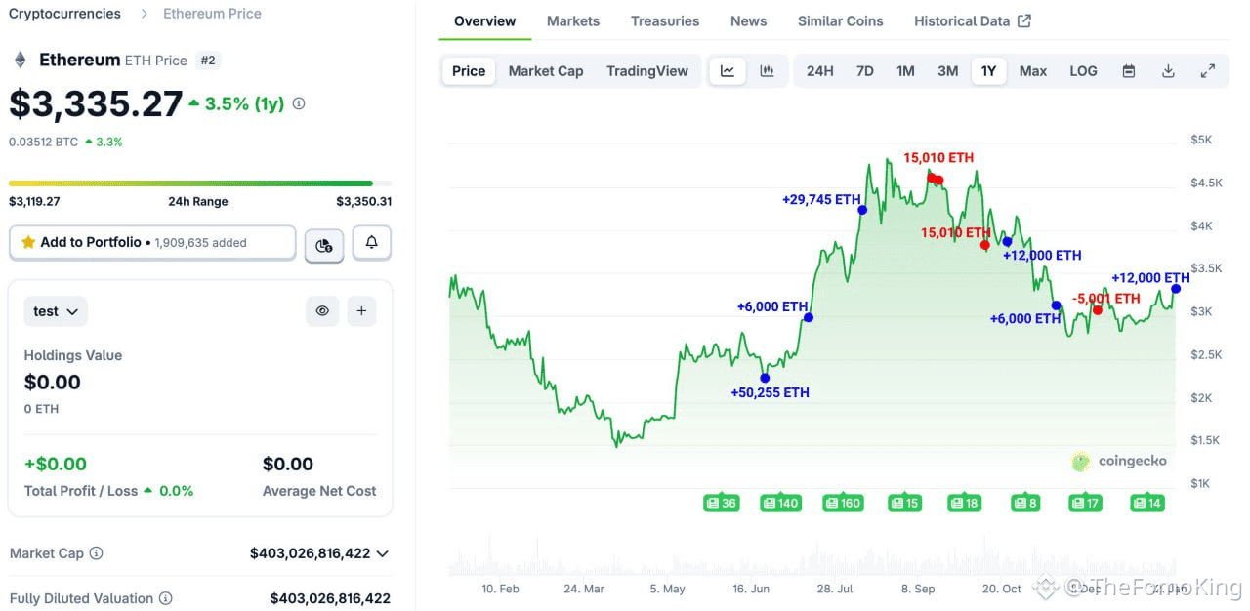Select the line chart view icon
1250x611 pixels.
pos(728,71)
